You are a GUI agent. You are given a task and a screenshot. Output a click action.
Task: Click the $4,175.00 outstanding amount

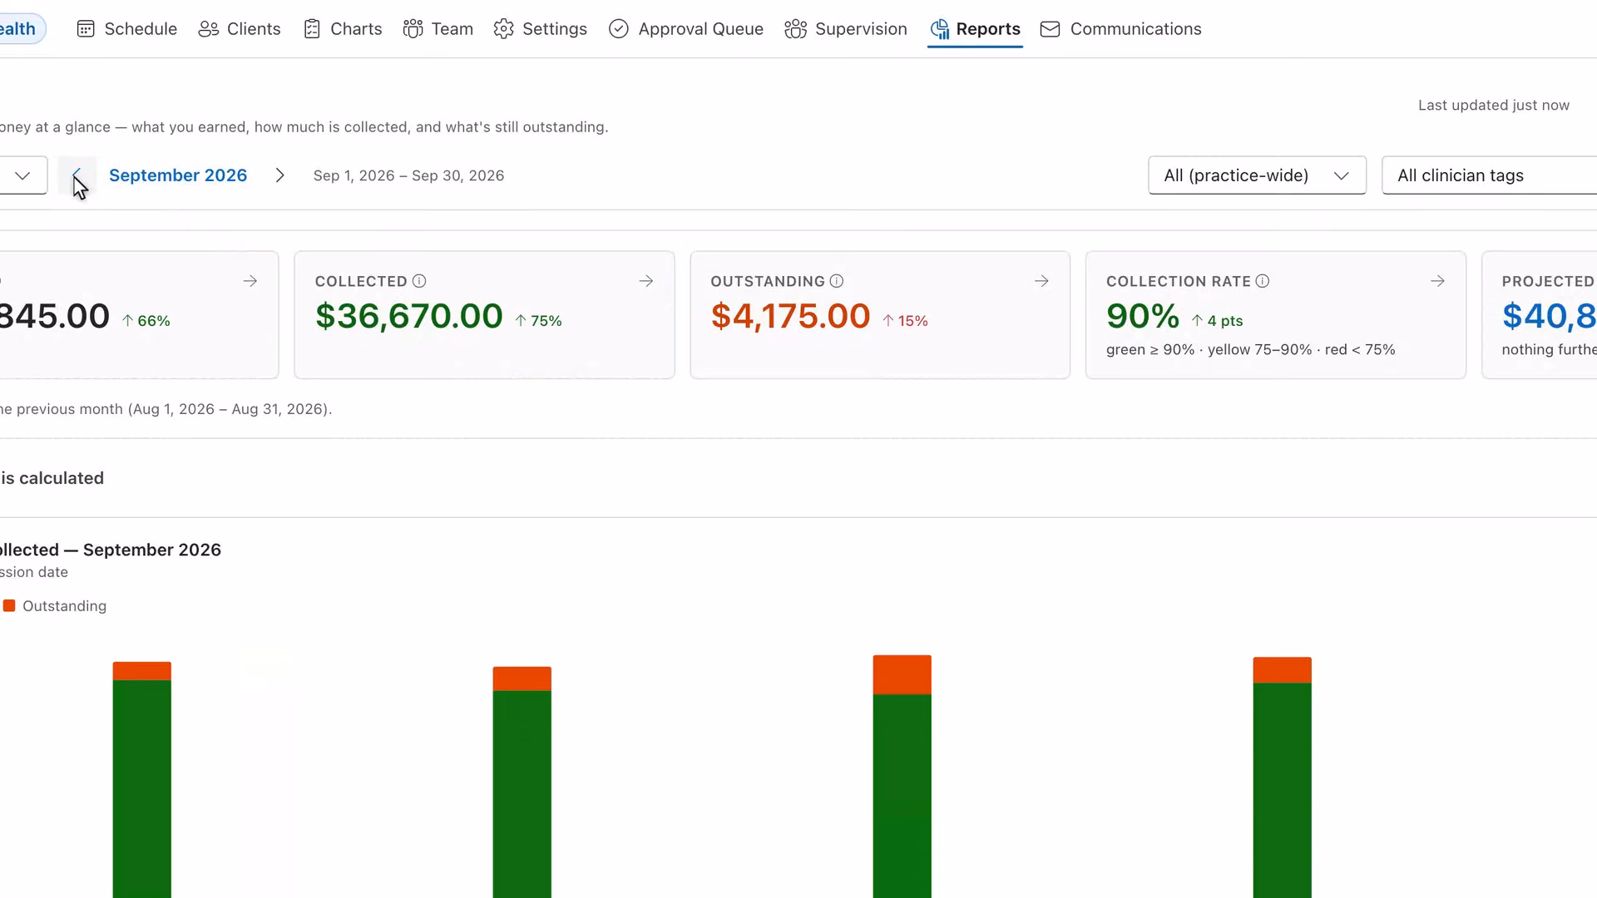click(790, 316)
